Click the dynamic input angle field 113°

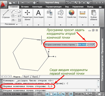point(91,45)
